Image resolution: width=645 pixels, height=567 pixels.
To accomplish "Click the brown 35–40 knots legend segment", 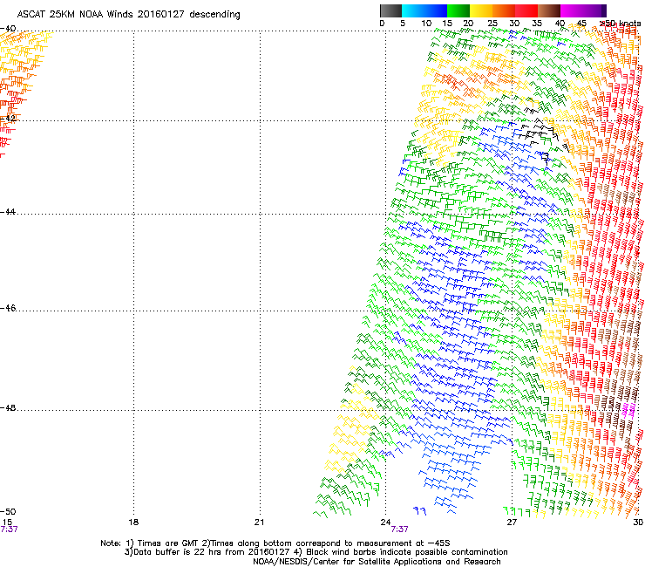I will 549,10.
